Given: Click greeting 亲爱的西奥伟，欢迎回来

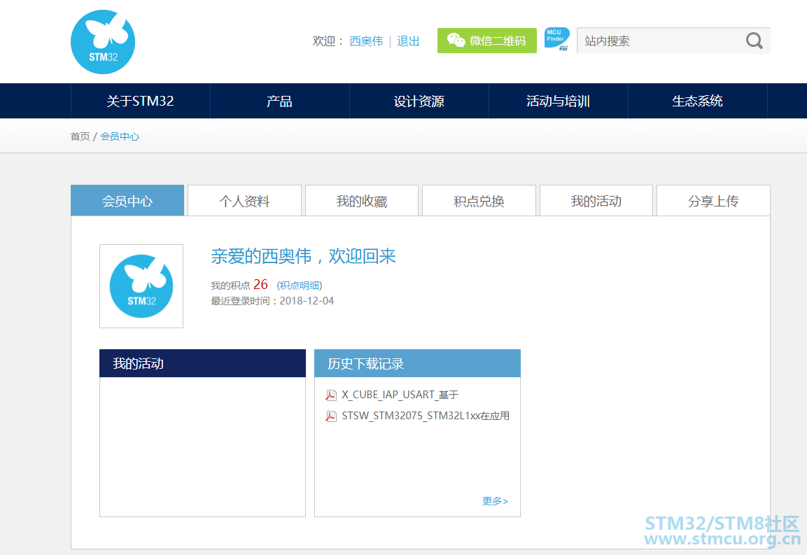Looking at the screenshot, I should click(303, 256).
